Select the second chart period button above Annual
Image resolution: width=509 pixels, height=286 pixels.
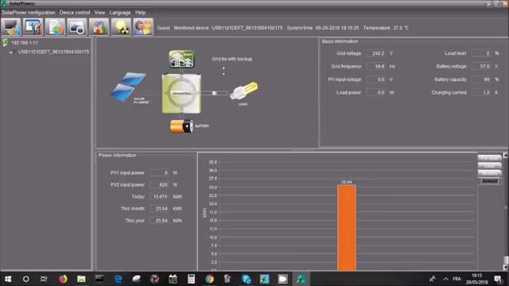click(x=490, y=166)
